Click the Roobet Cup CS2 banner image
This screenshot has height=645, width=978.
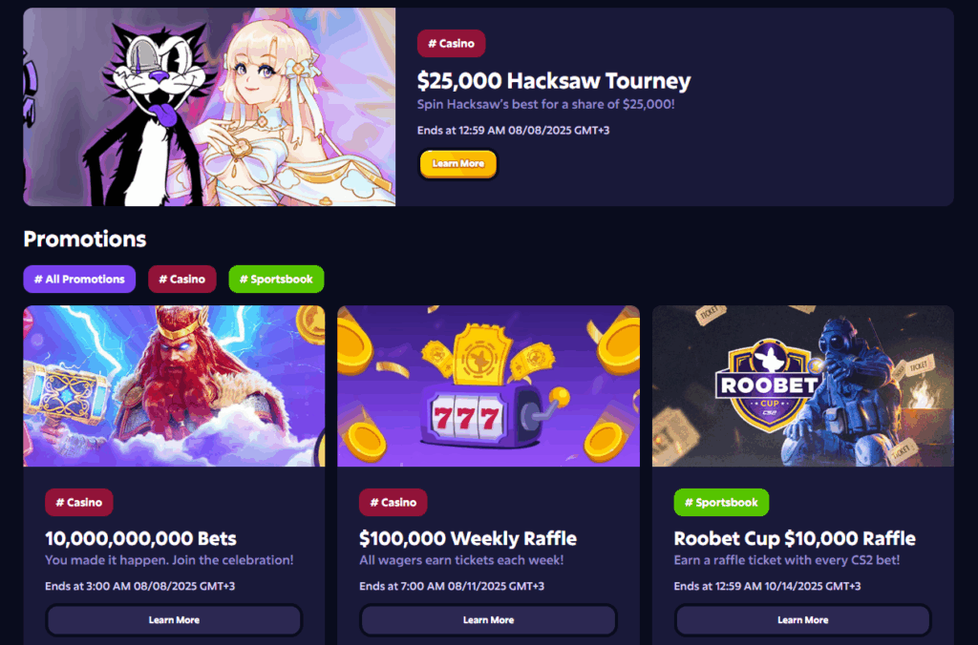pos(802,385)
